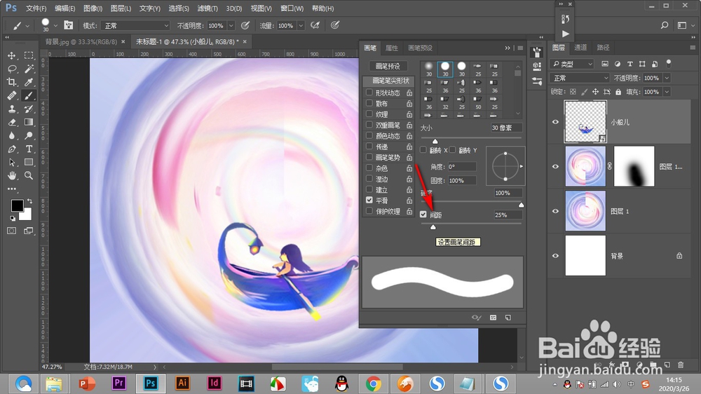This screenshot has height=394, width=701.
Task: Open the brush preset picker arrow
Action: [x=55, y=25]
